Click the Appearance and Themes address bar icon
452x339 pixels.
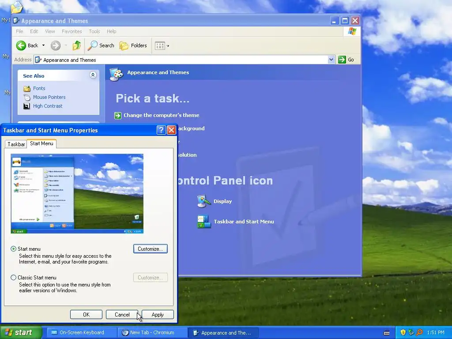coord(38,60)
